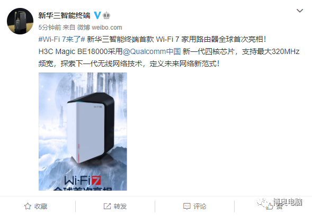The width and height of the screenshot is (312, 216).
Task: Click the 5分钟前 timestamp
Action: pyautogui.click(x=50, y=28)
